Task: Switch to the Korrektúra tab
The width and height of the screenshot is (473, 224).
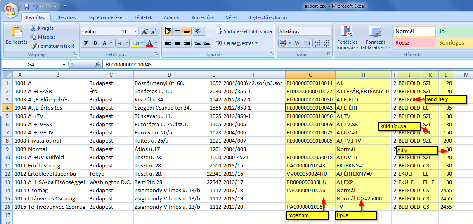Action: click(203, 17)
